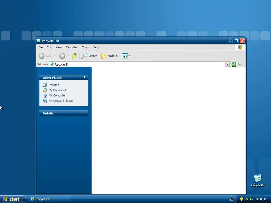Click the Recycle Bin title bar icon
The image size is (271, 203).
38,41
